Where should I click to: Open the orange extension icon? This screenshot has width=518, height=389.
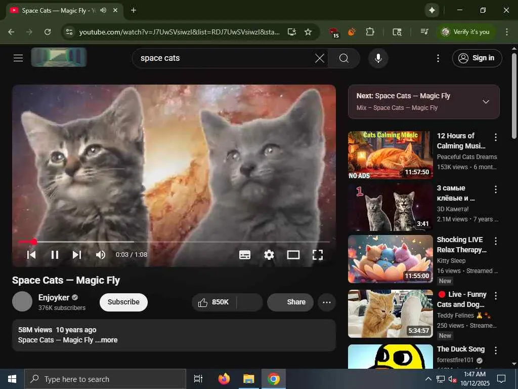pos(352,32)
